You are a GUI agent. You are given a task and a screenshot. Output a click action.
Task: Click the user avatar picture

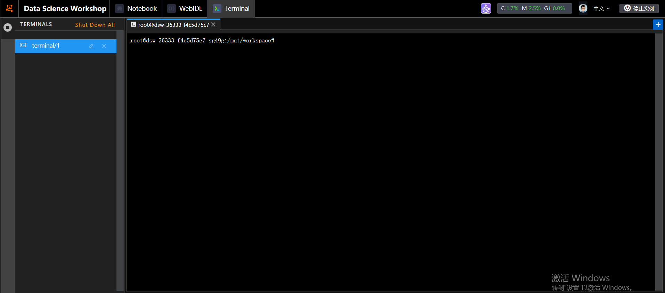583,8
